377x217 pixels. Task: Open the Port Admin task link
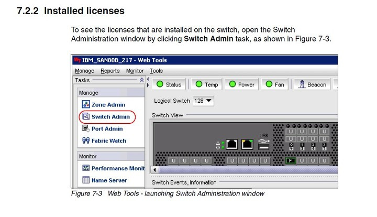click(x=107, y=129)
